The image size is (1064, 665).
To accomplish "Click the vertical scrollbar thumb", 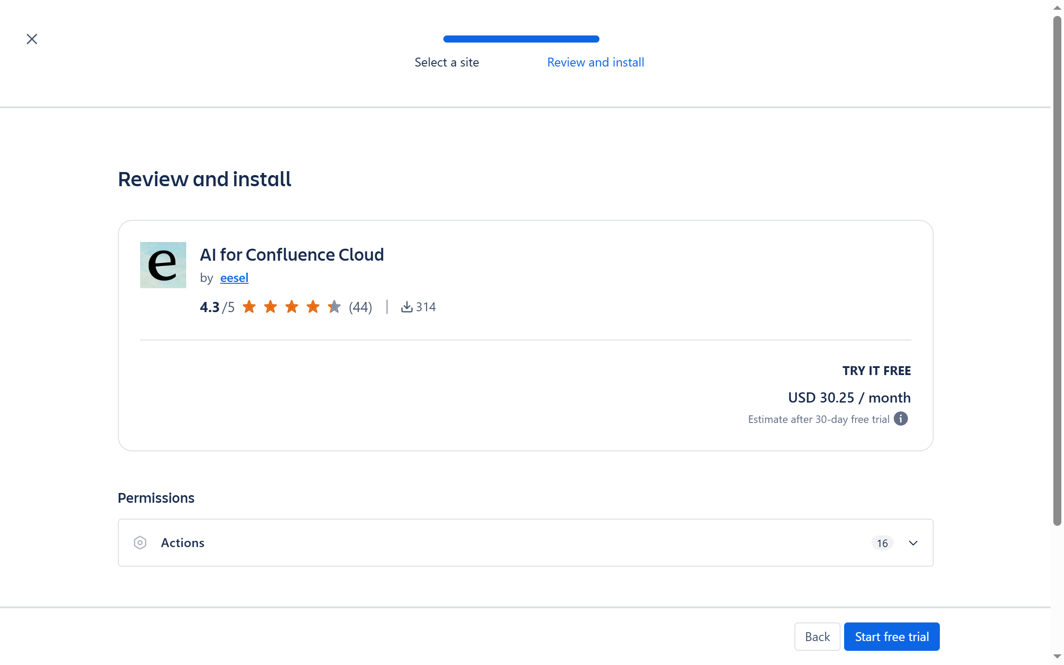I will point(1057,270).
